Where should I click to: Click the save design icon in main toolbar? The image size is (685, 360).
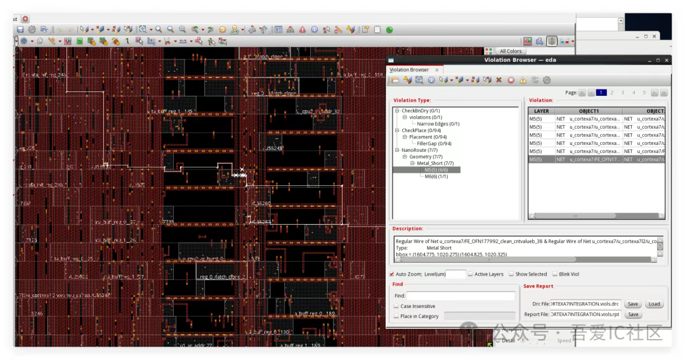20,29
